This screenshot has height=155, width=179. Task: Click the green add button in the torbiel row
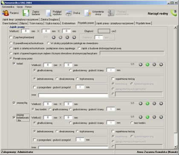(147, 65)
